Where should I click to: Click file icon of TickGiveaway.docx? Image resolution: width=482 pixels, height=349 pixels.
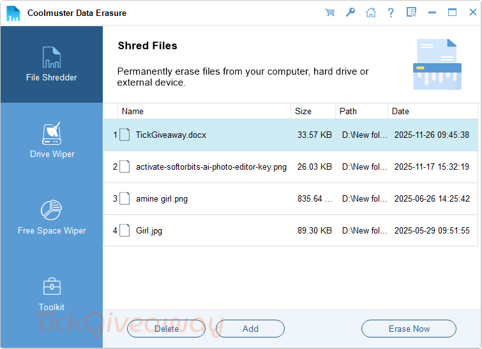[x=124, y=135]
